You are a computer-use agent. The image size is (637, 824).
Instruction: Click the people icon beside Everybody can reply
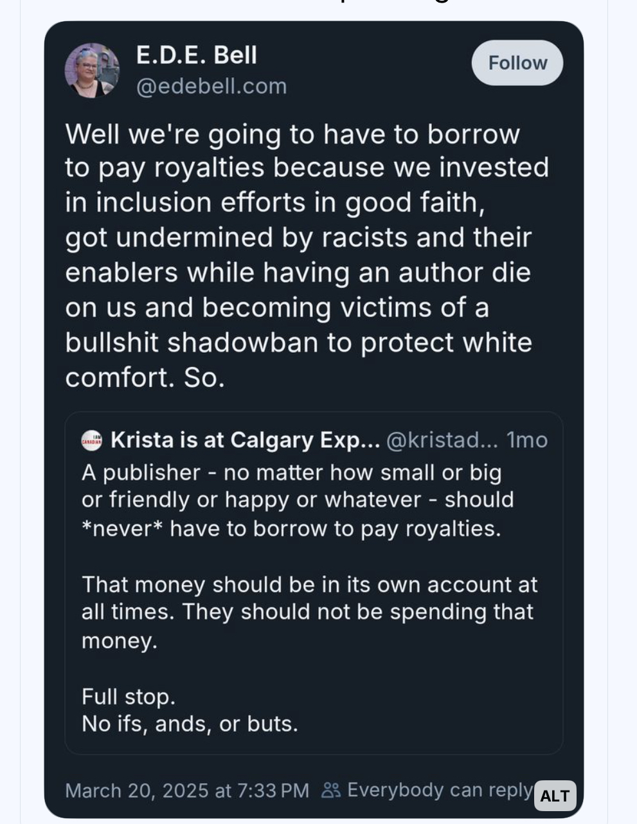pyautogui.click(x=331, y=790)
